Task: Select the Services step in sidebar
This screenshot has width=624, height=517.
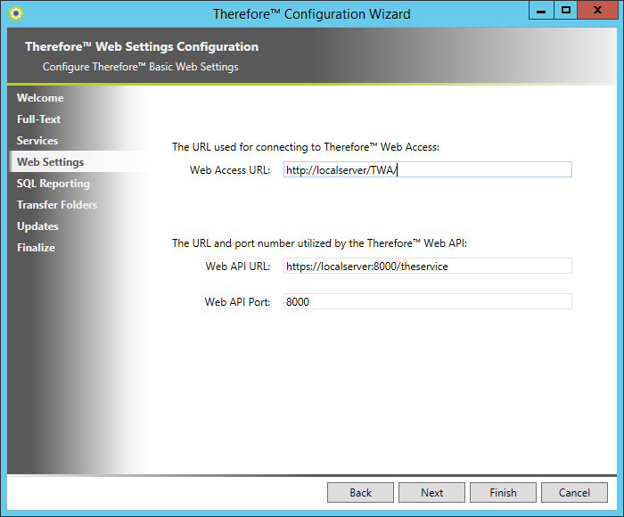Action: tap(37, 141)
